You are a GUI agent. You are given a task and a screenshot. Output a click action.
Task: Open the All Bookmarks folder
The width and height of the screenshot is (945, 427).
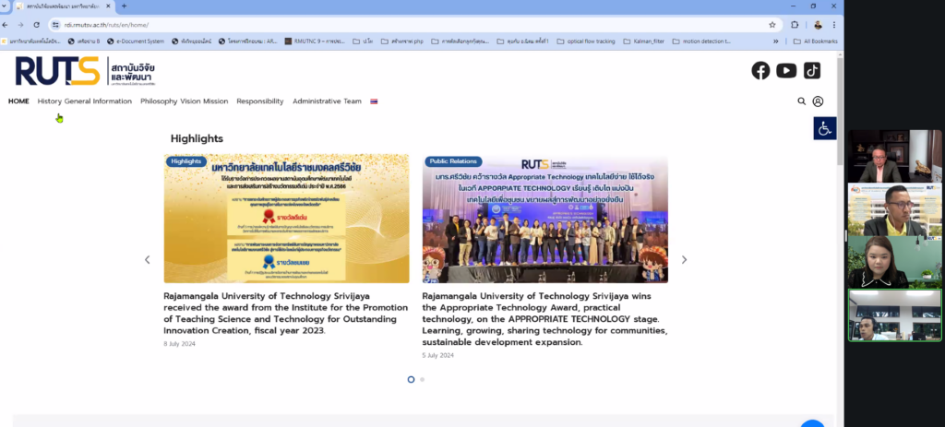point(816,42)
